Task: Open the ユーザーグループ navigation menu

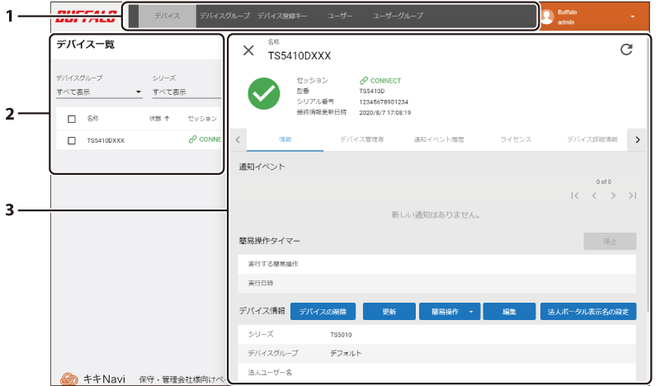Action: [398, 16]
